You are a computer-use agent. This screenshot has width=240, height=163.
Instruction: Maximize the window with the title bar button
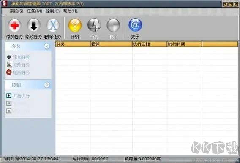231,4
